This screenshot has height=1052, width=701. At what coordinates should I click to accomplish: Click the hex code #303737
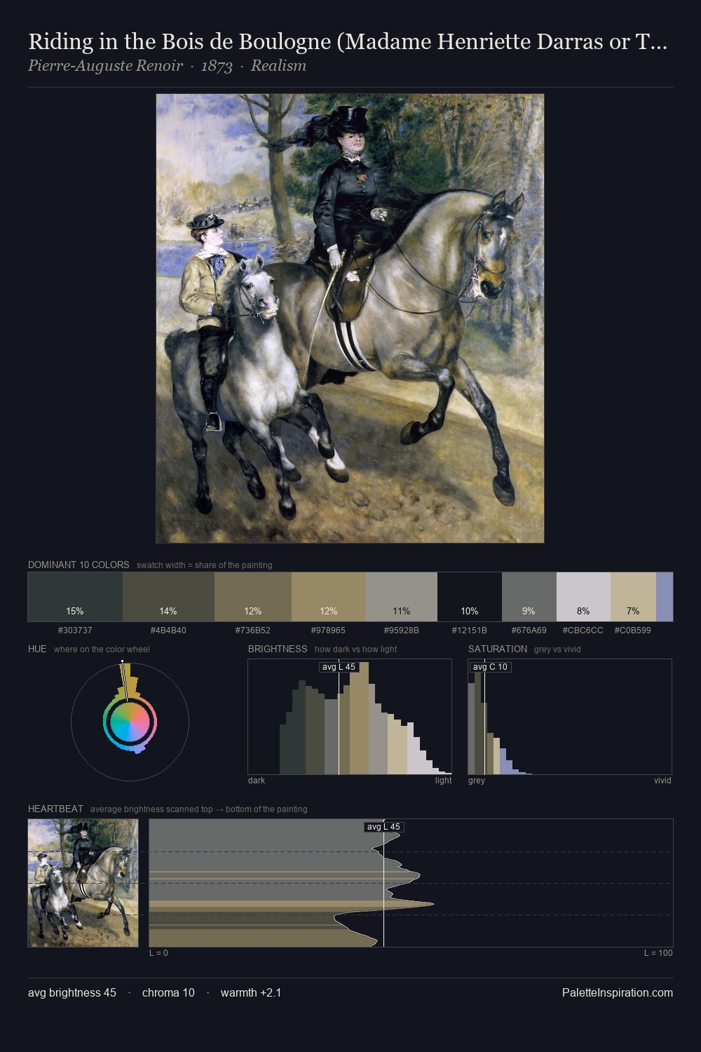[75, 630]
